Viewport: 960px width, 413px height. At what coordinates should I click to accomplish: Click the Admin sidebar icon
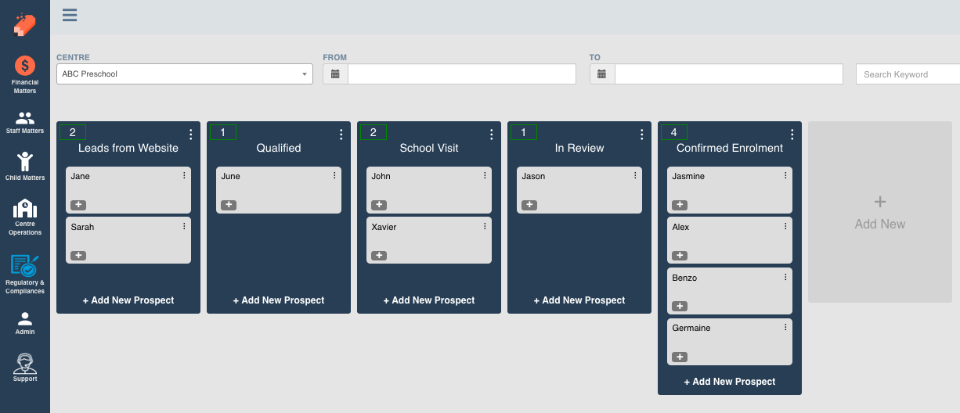pyautogui.click(x=25, y=323)
